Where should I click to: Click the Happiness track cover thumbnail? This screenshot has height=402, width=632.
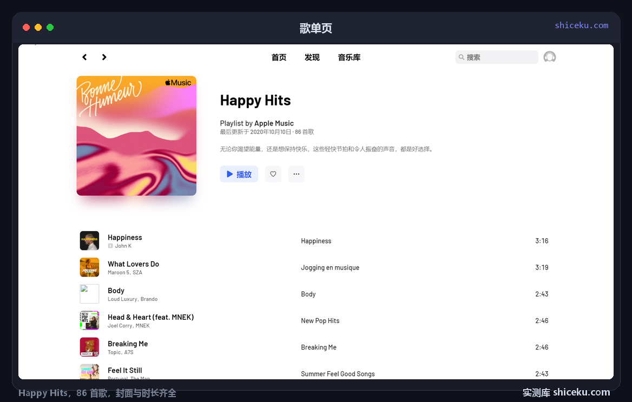pyautogui.click(x=89, y=241)
